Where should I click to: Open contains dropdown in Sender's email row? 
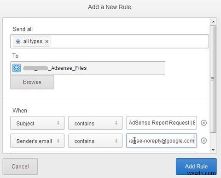point(95,141)
